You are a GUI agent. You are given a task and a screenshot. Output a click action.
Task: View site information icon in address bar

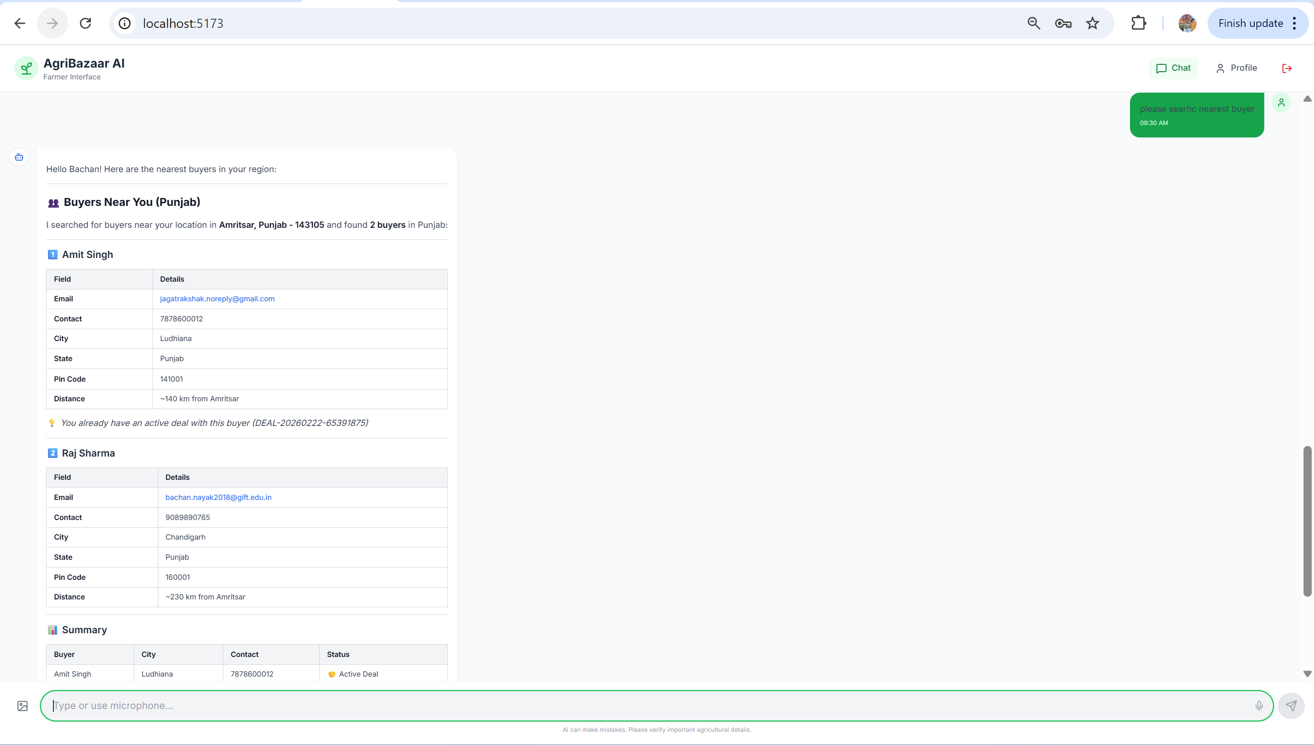coord(125,23)
